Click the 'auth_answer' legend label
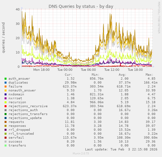The height and width of the screenshot is (157, 162). click(x=19, y=79)
